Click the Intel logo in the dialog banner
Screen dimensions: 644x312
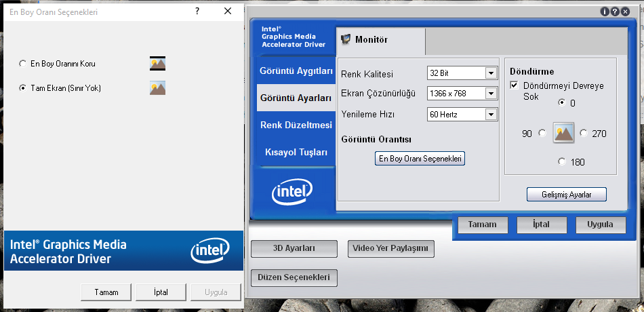210,250
